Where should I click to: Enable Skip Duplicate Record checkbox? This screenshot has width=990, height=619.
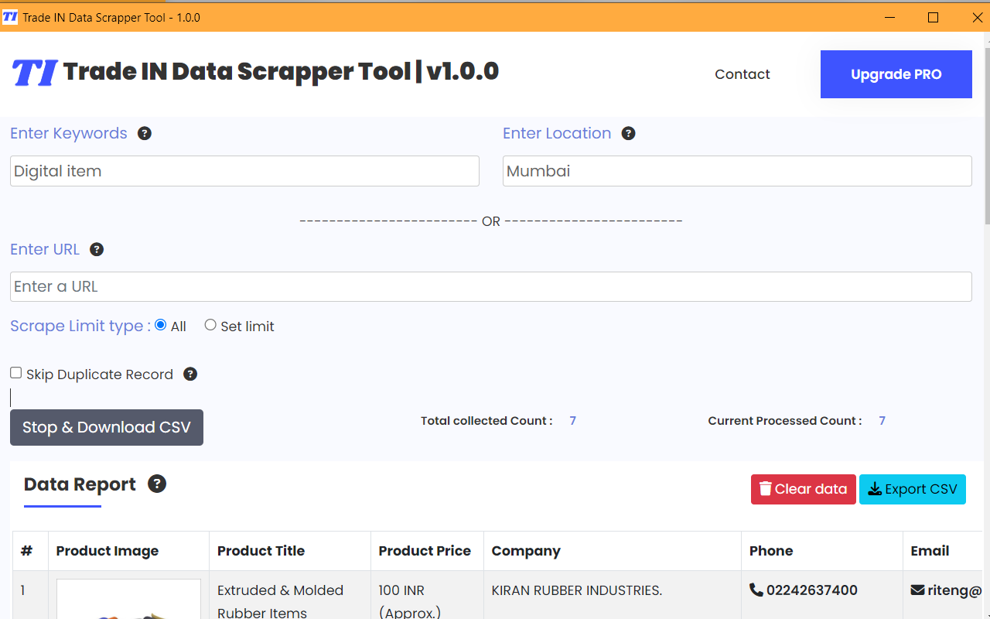point(15,373)
